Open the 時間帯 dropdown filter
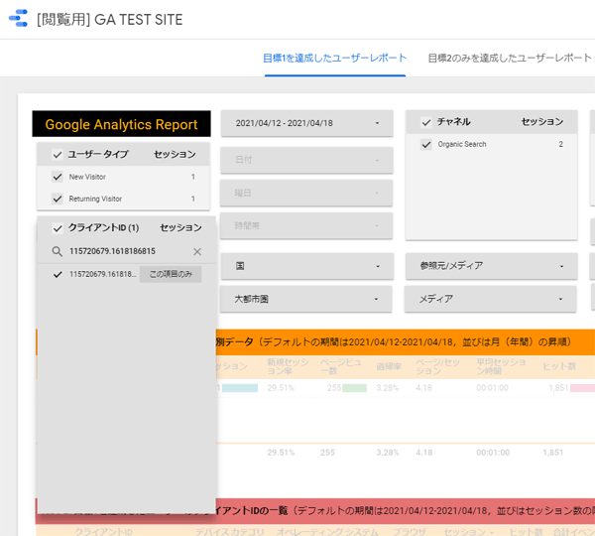The height and width of the screenshot is (536, 595). 306,225
